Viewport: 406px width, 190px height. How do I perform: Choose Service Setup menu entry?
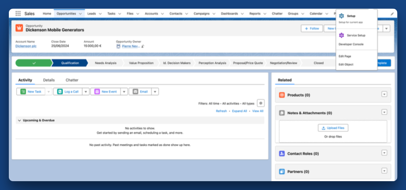point(357,35)
